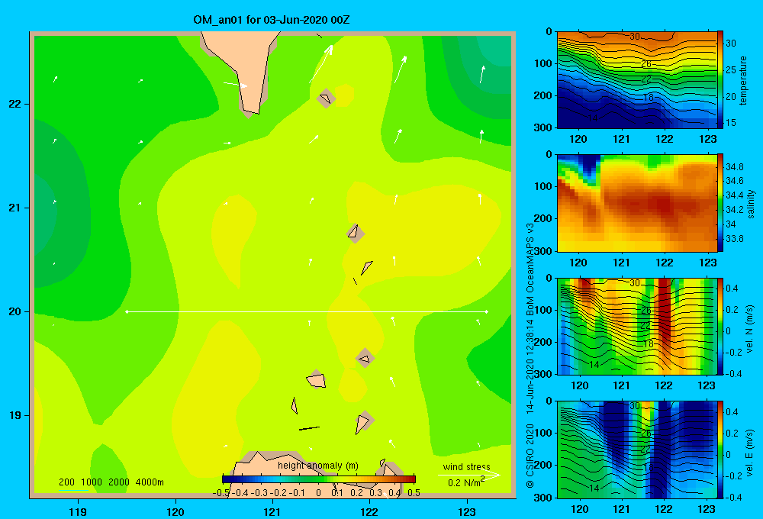Open the vel. E depth section panel
763x519 pixels.
pyautogui.click(x=636, y=450)
